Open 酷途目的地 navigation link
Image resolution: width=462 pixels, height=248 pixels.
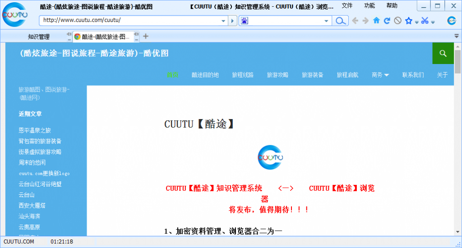pyautogui.click(x=205, y=75)
